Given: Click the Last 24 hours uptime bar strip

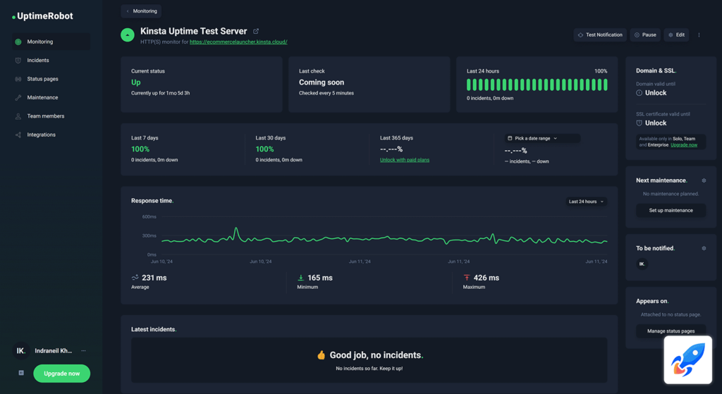Looking at the screenshot, I should (x=537, y=85).
